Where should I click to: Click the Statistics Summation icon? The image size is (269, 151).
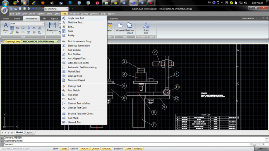pyautogui.click(x=64, y=46)
